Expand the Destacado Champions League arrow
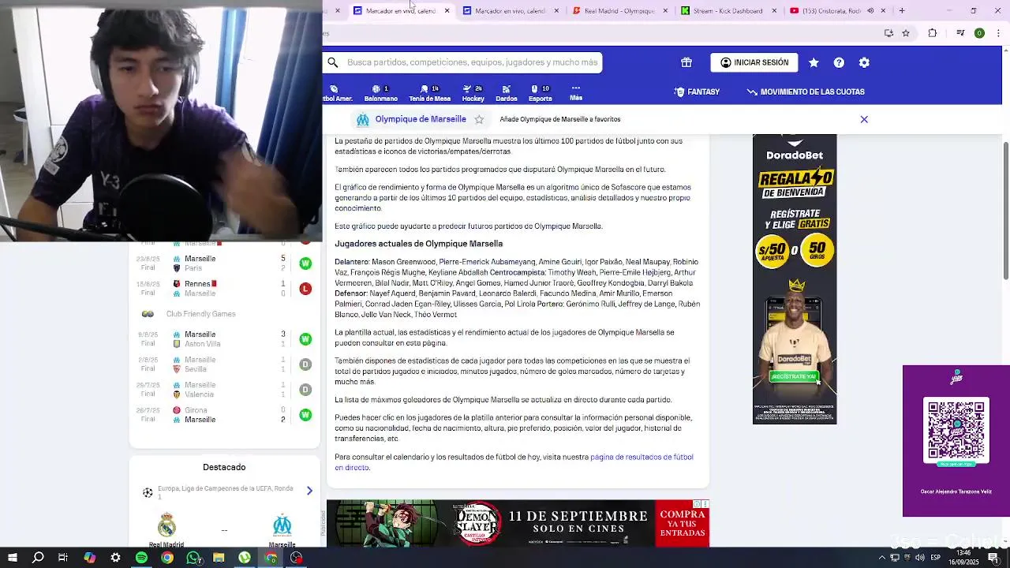 [x=309, y=491]
